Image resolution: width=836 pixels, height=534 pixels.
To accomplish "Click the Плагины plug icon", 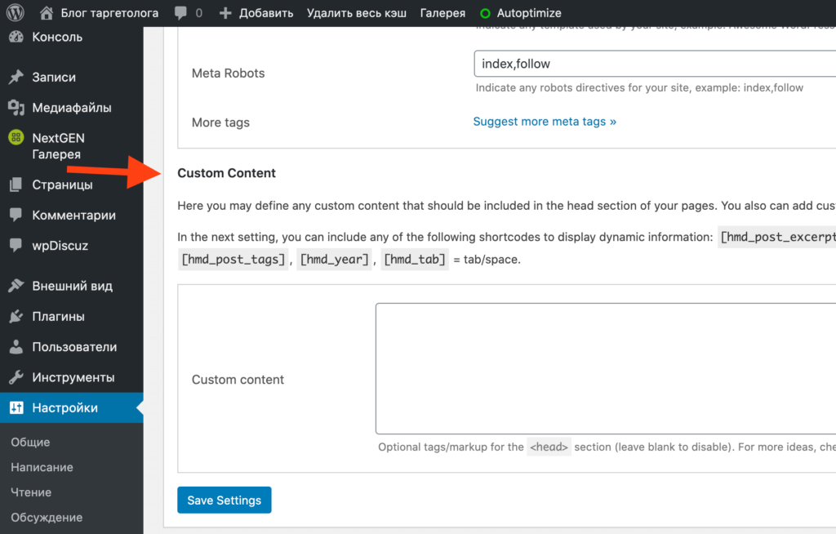I will click(16, 317).
